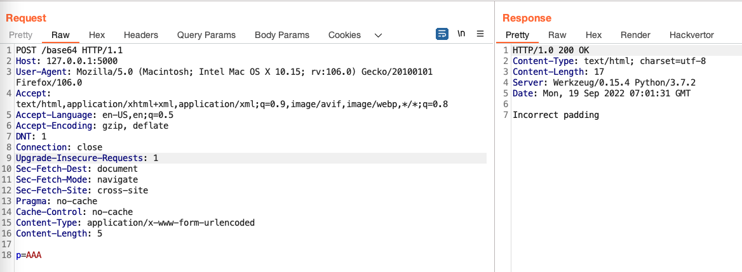The image size is (742, 272).
Task: Click the Upgrade-Insecure-Requests header line
Action: click(87, 158)
